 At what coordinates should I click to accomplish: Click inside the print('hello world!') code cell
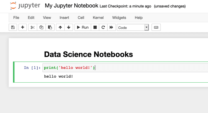(x=125, y=68)
